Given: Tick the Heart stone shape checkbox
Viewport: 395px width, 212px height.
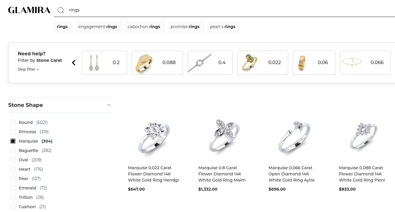Looking at the screenshot, I should (x=13, y=169).
